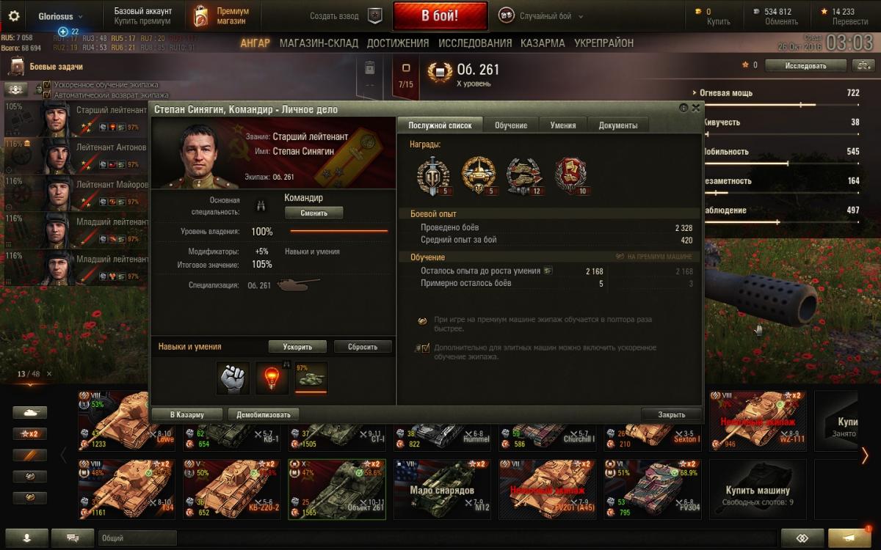Select the Brothers in Arms fist skill icon
This screenshot has width=881, height=550.
point(233,378)
